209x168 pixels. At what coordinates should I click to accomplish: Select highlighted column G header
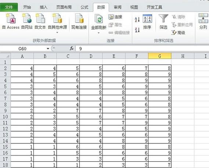click(x=160, y=56)
